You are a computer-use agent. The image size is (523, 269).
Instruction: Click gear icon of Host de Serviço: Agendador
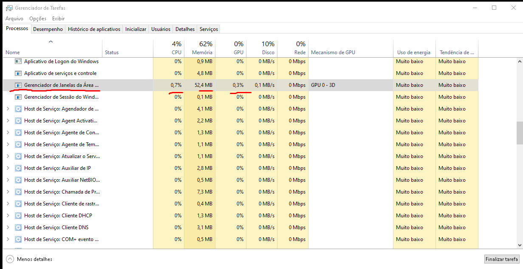pos(18,109)
